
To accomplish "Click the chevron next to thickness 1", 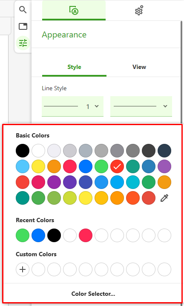I will coord(97,106).
